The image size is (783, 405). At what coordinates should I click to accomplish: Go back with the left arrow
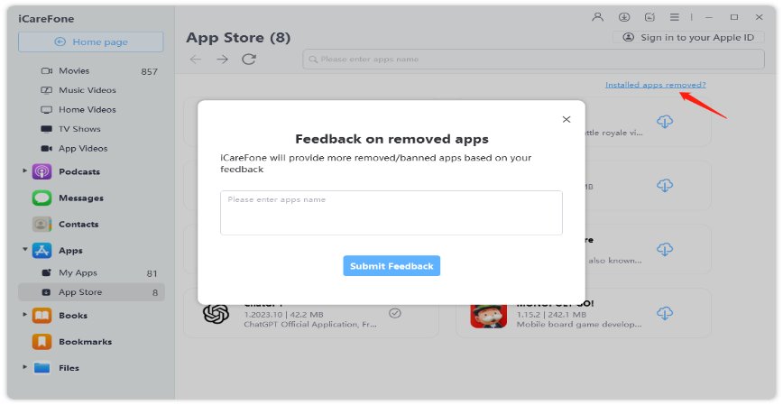point(195,60)
